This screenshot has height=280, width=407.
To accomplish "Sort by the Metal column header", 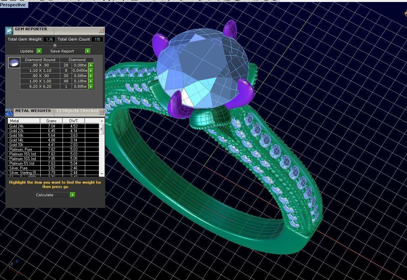I will point(24,121).
